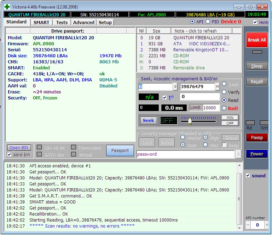Viewport: 272px width, 235px height.
Task: Click log scrollbar down arrow
Action: (239, 228)
